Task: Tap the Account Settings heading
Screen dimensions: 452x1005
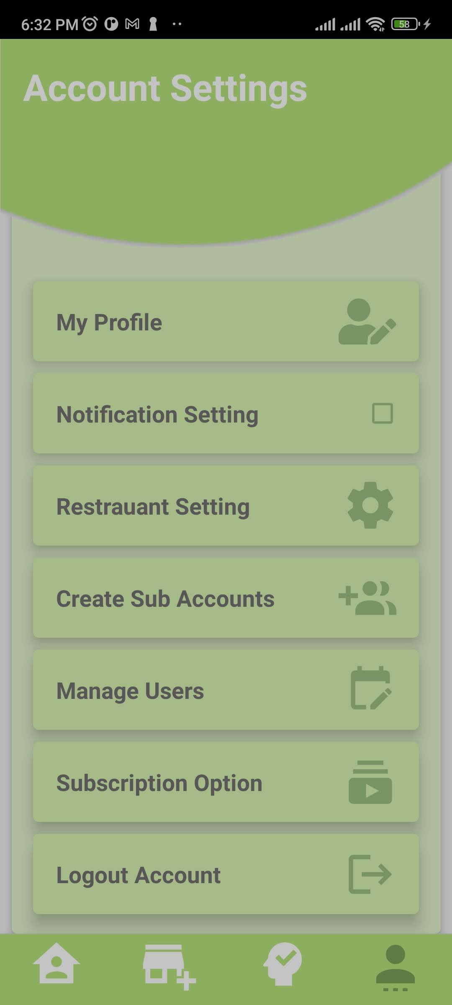Action: 165,88
